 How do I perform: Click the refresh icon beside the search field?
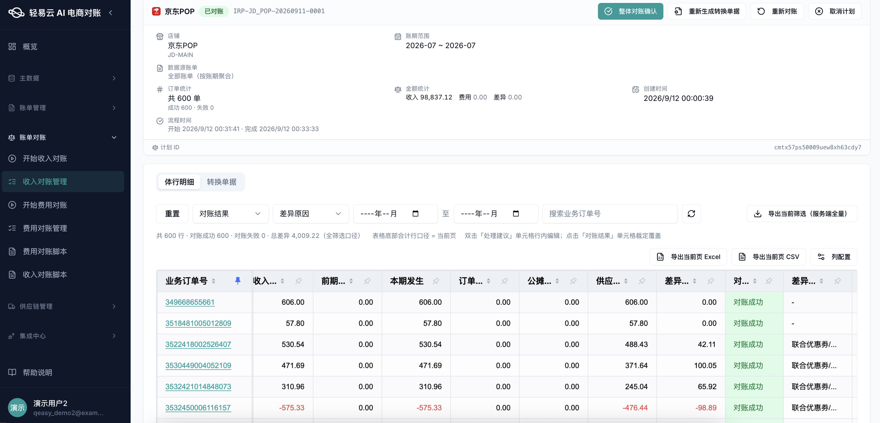tap(691, 214)
